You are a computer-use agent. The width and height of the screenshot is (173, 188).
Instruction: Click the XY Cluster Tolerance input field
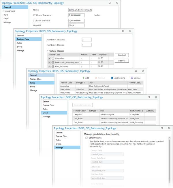coord(76,15)
